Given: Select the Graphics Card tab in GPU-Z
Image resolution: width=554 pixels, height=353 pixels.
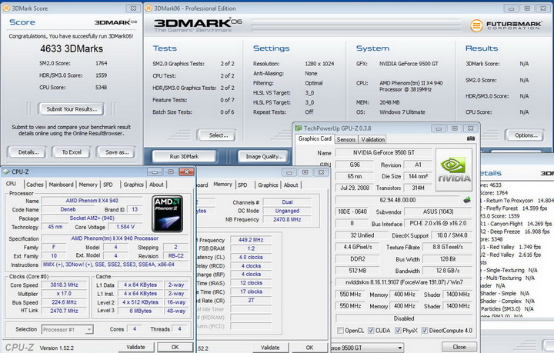Looking at the screenshot, I should [x=315, y=138].
